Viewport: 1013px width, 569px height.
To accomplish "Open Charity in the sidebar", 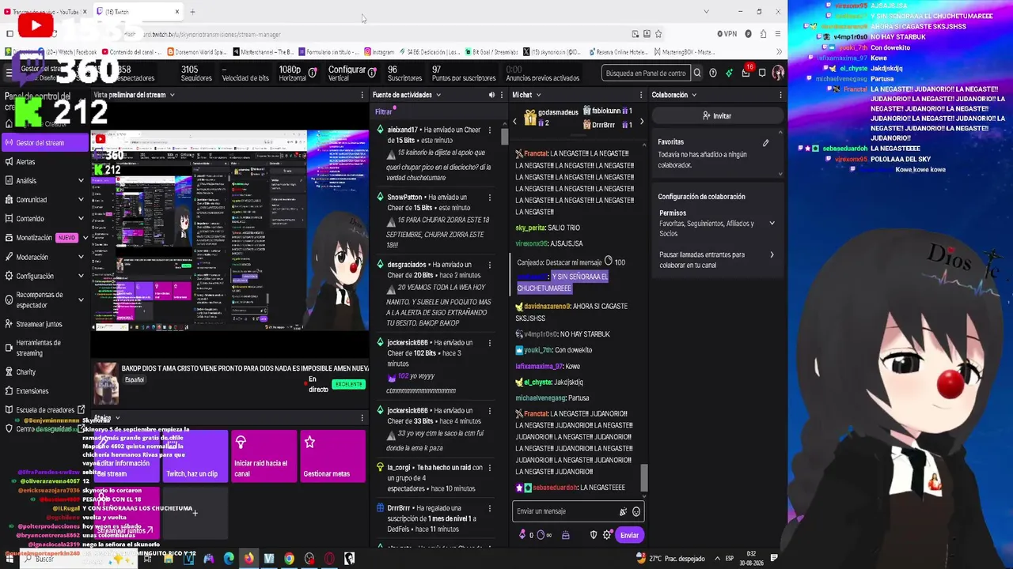I will pyautogui.click(x=44, y=372).
